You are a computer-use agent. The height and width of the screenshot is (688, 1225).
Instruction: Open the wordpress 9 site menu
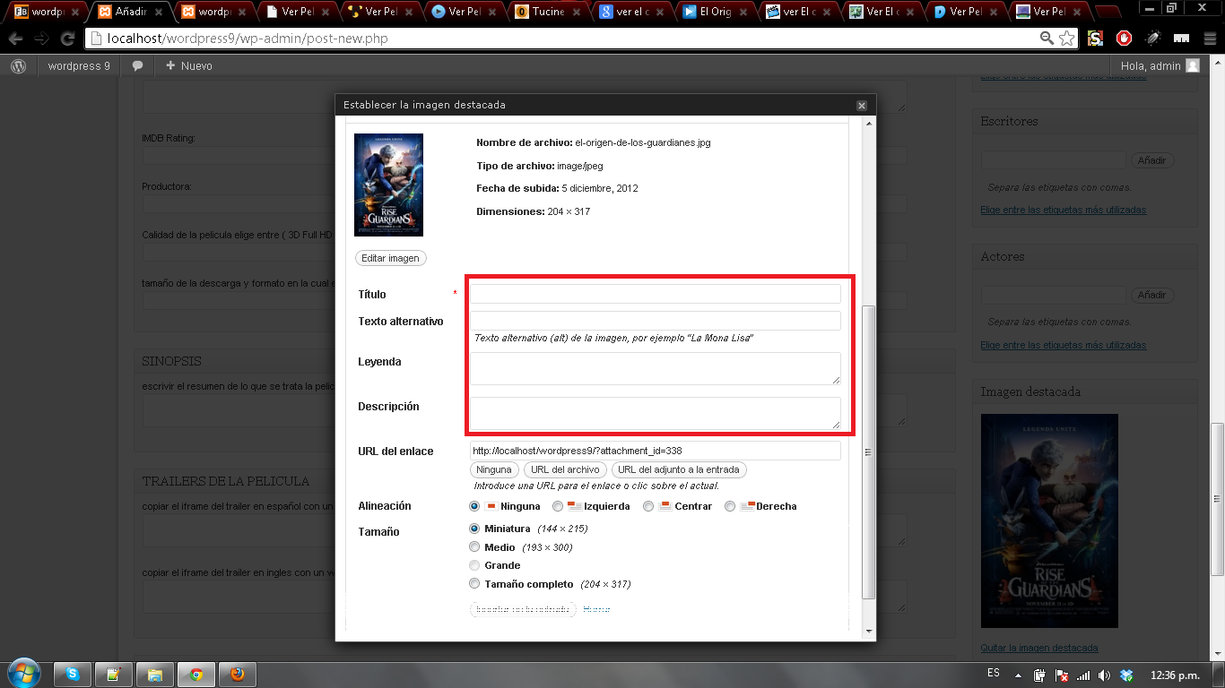[79, 65]
